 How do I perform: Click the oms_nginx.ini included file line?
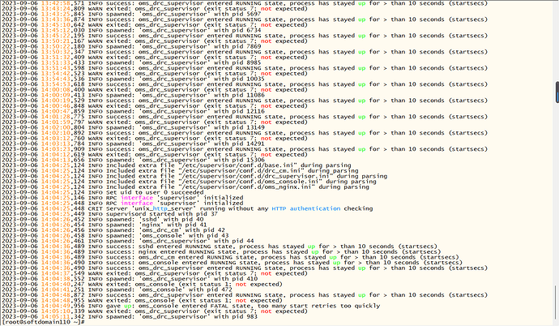186,187
